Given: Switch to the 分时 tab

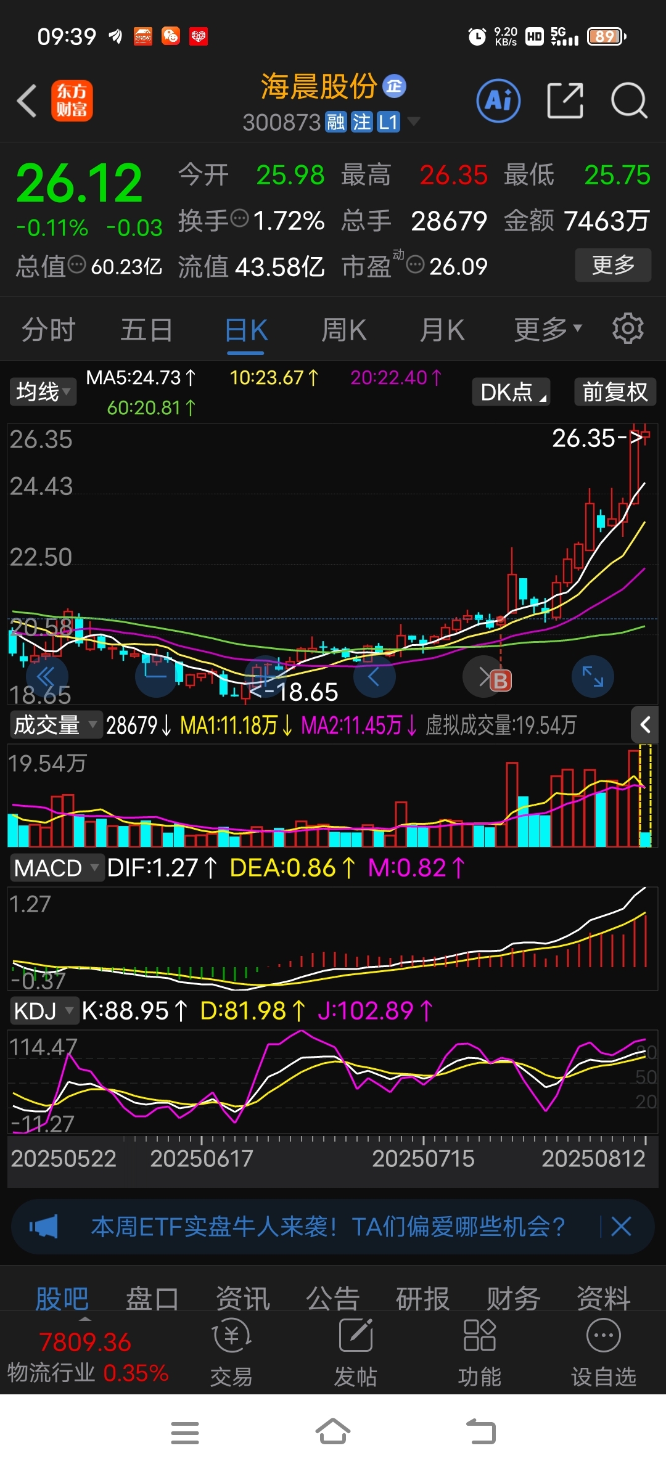Looking at the screenshot, I should pos(48,329).
